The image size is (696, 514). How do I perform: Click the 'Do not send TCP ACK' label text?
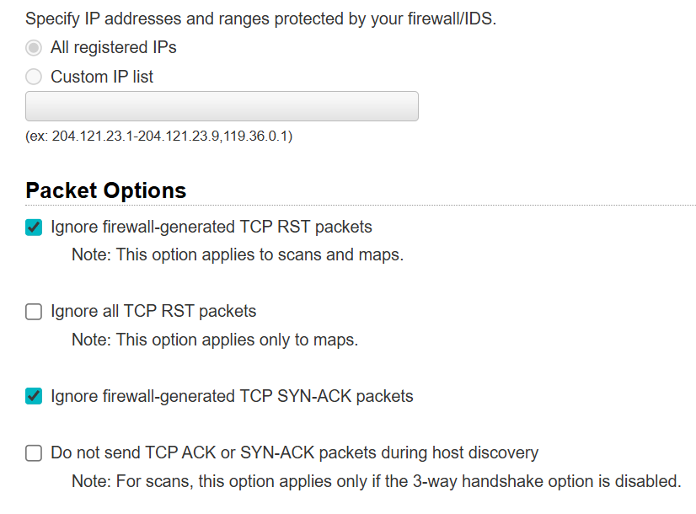coord(294,453)
